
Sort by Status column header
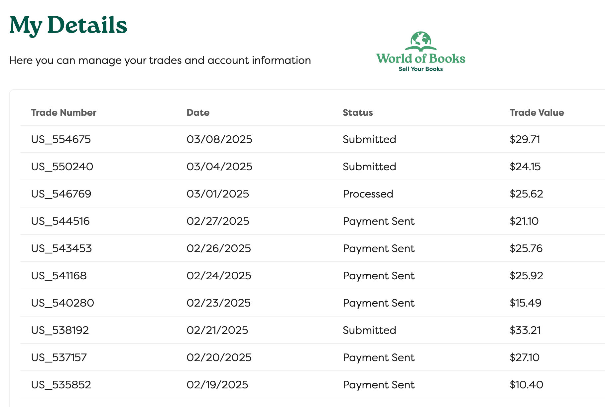click(358, 112)
